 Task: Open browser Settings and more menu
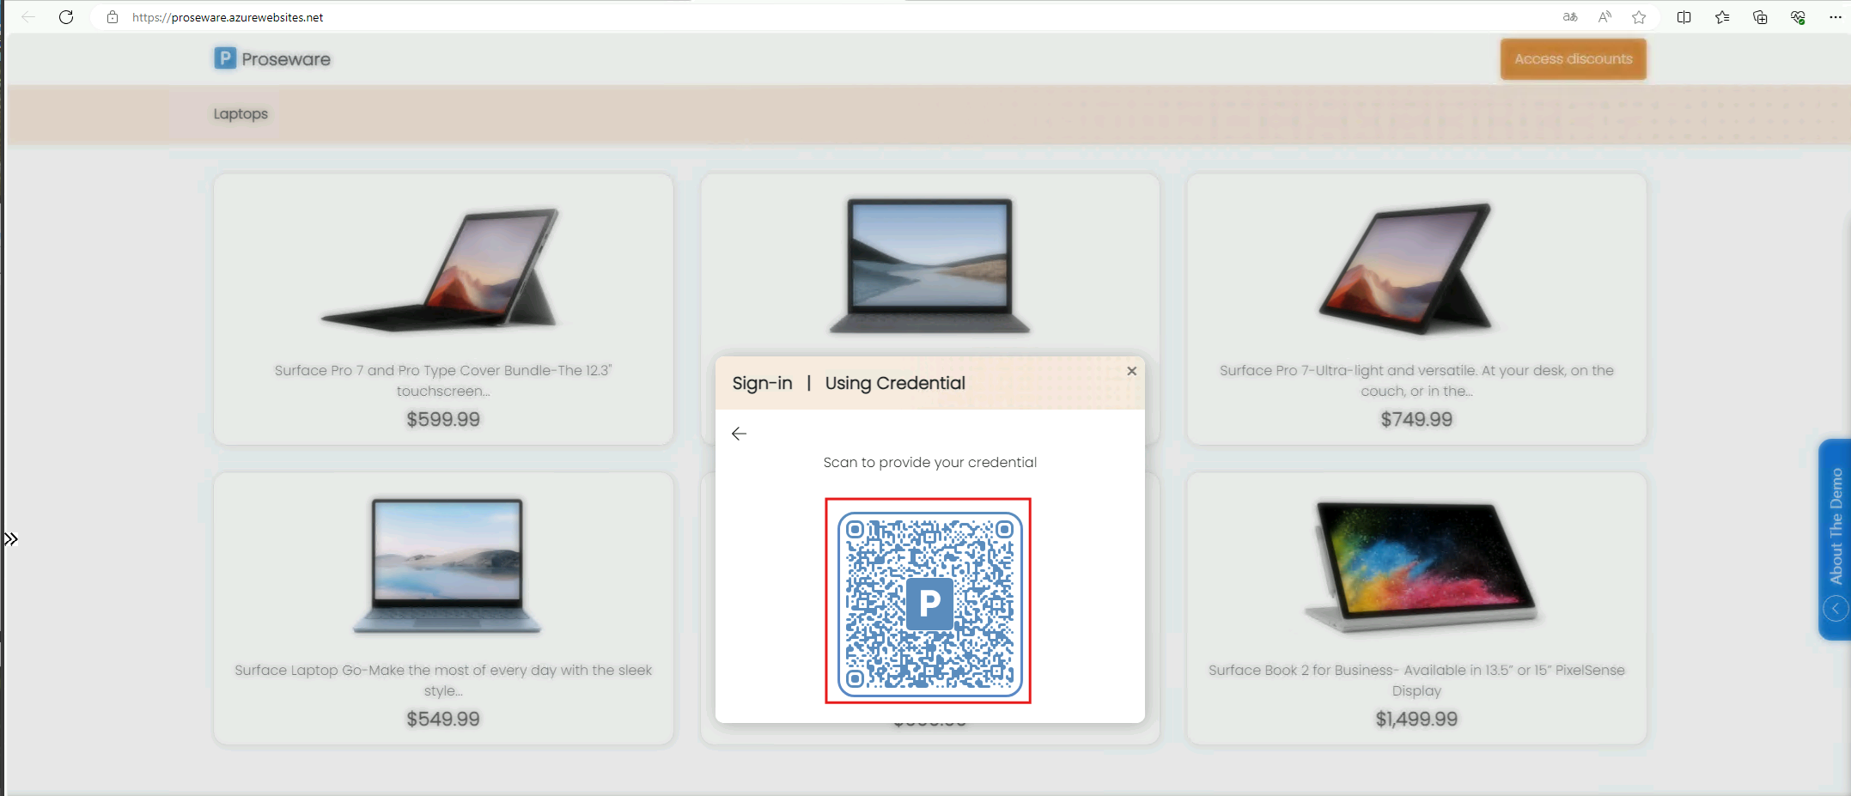coord(1836,17)
